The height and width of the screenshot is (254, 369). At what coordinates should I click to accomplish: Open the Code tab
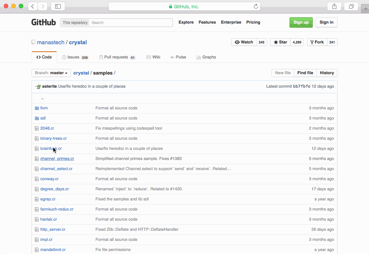[x=44, y=57]
